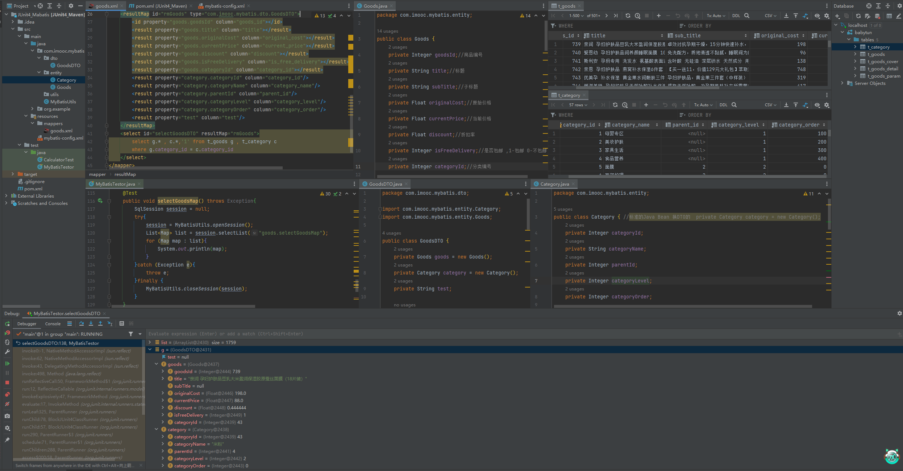Click the Resume Program icon in the debug sidebar

(x=7, y=363)
